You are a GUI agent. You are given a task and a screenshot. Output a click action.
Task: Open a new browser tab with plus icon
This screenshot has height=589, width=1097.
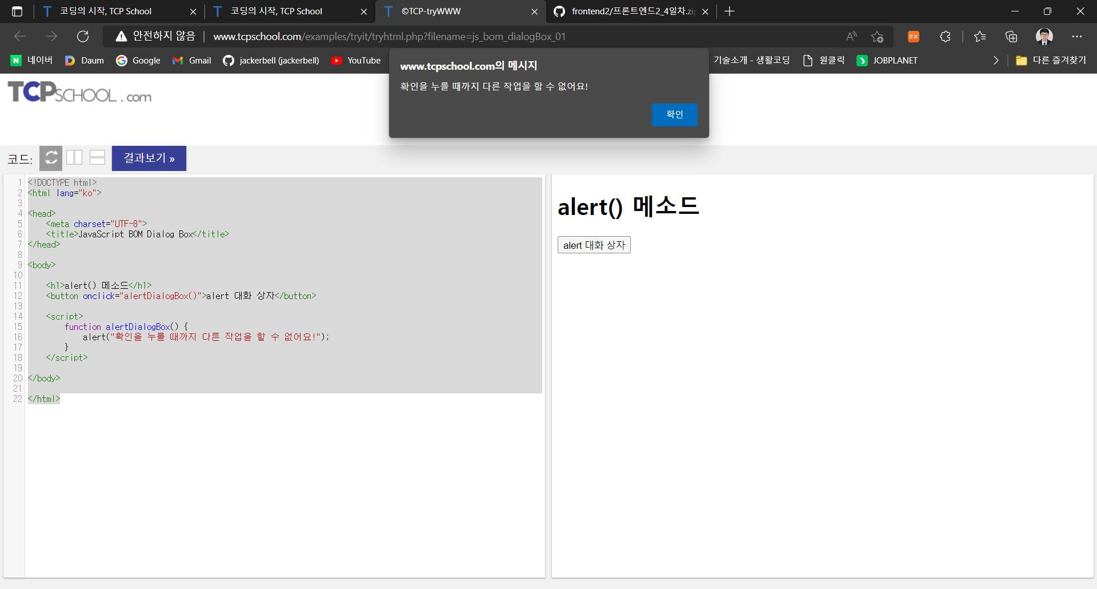[x=730, y=11]
